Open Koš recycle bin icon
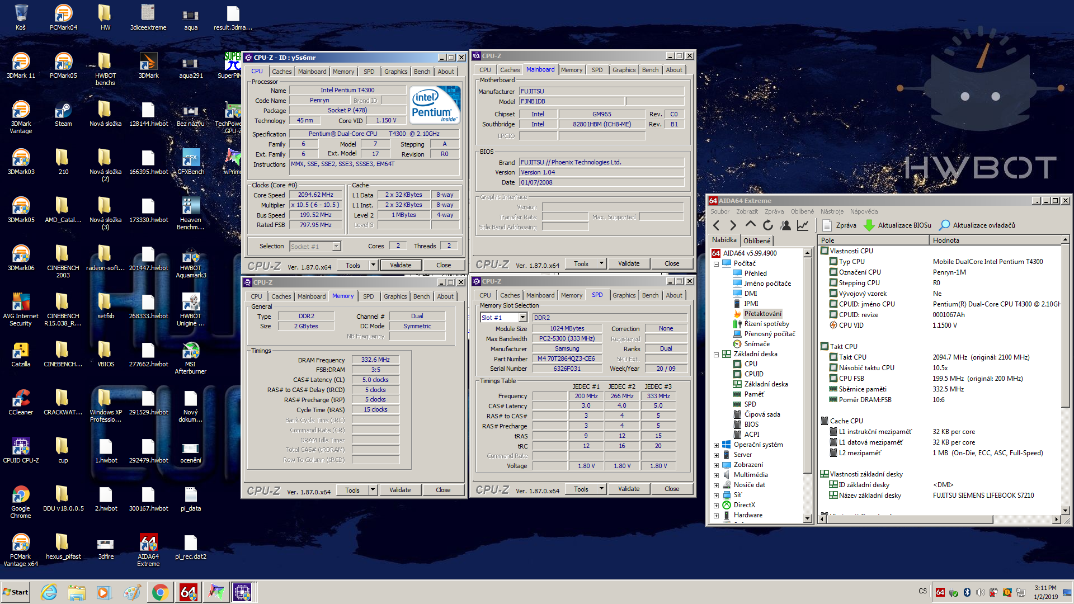 (x=21, y=17)
